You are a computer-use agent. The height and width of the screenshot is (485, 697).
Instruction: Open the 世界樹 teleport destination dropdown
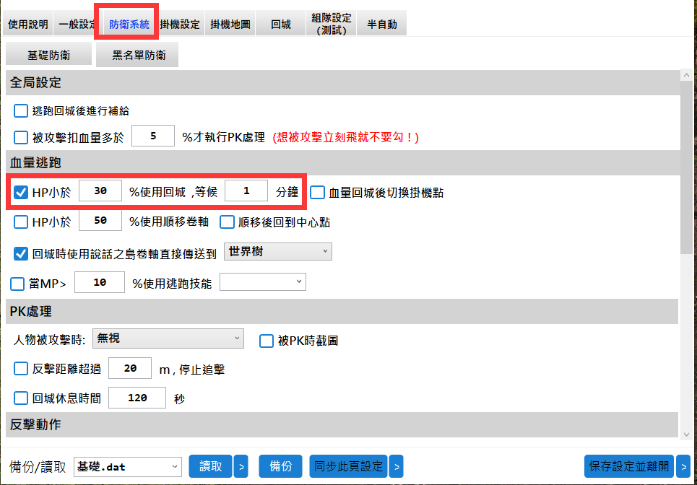[277, 252]
